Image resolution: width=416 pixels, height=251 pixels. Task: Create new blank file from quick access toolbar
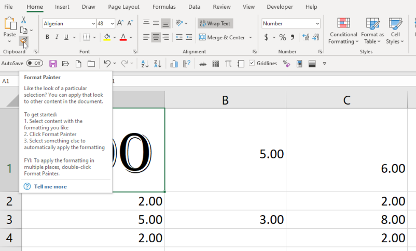coord(78,64)
